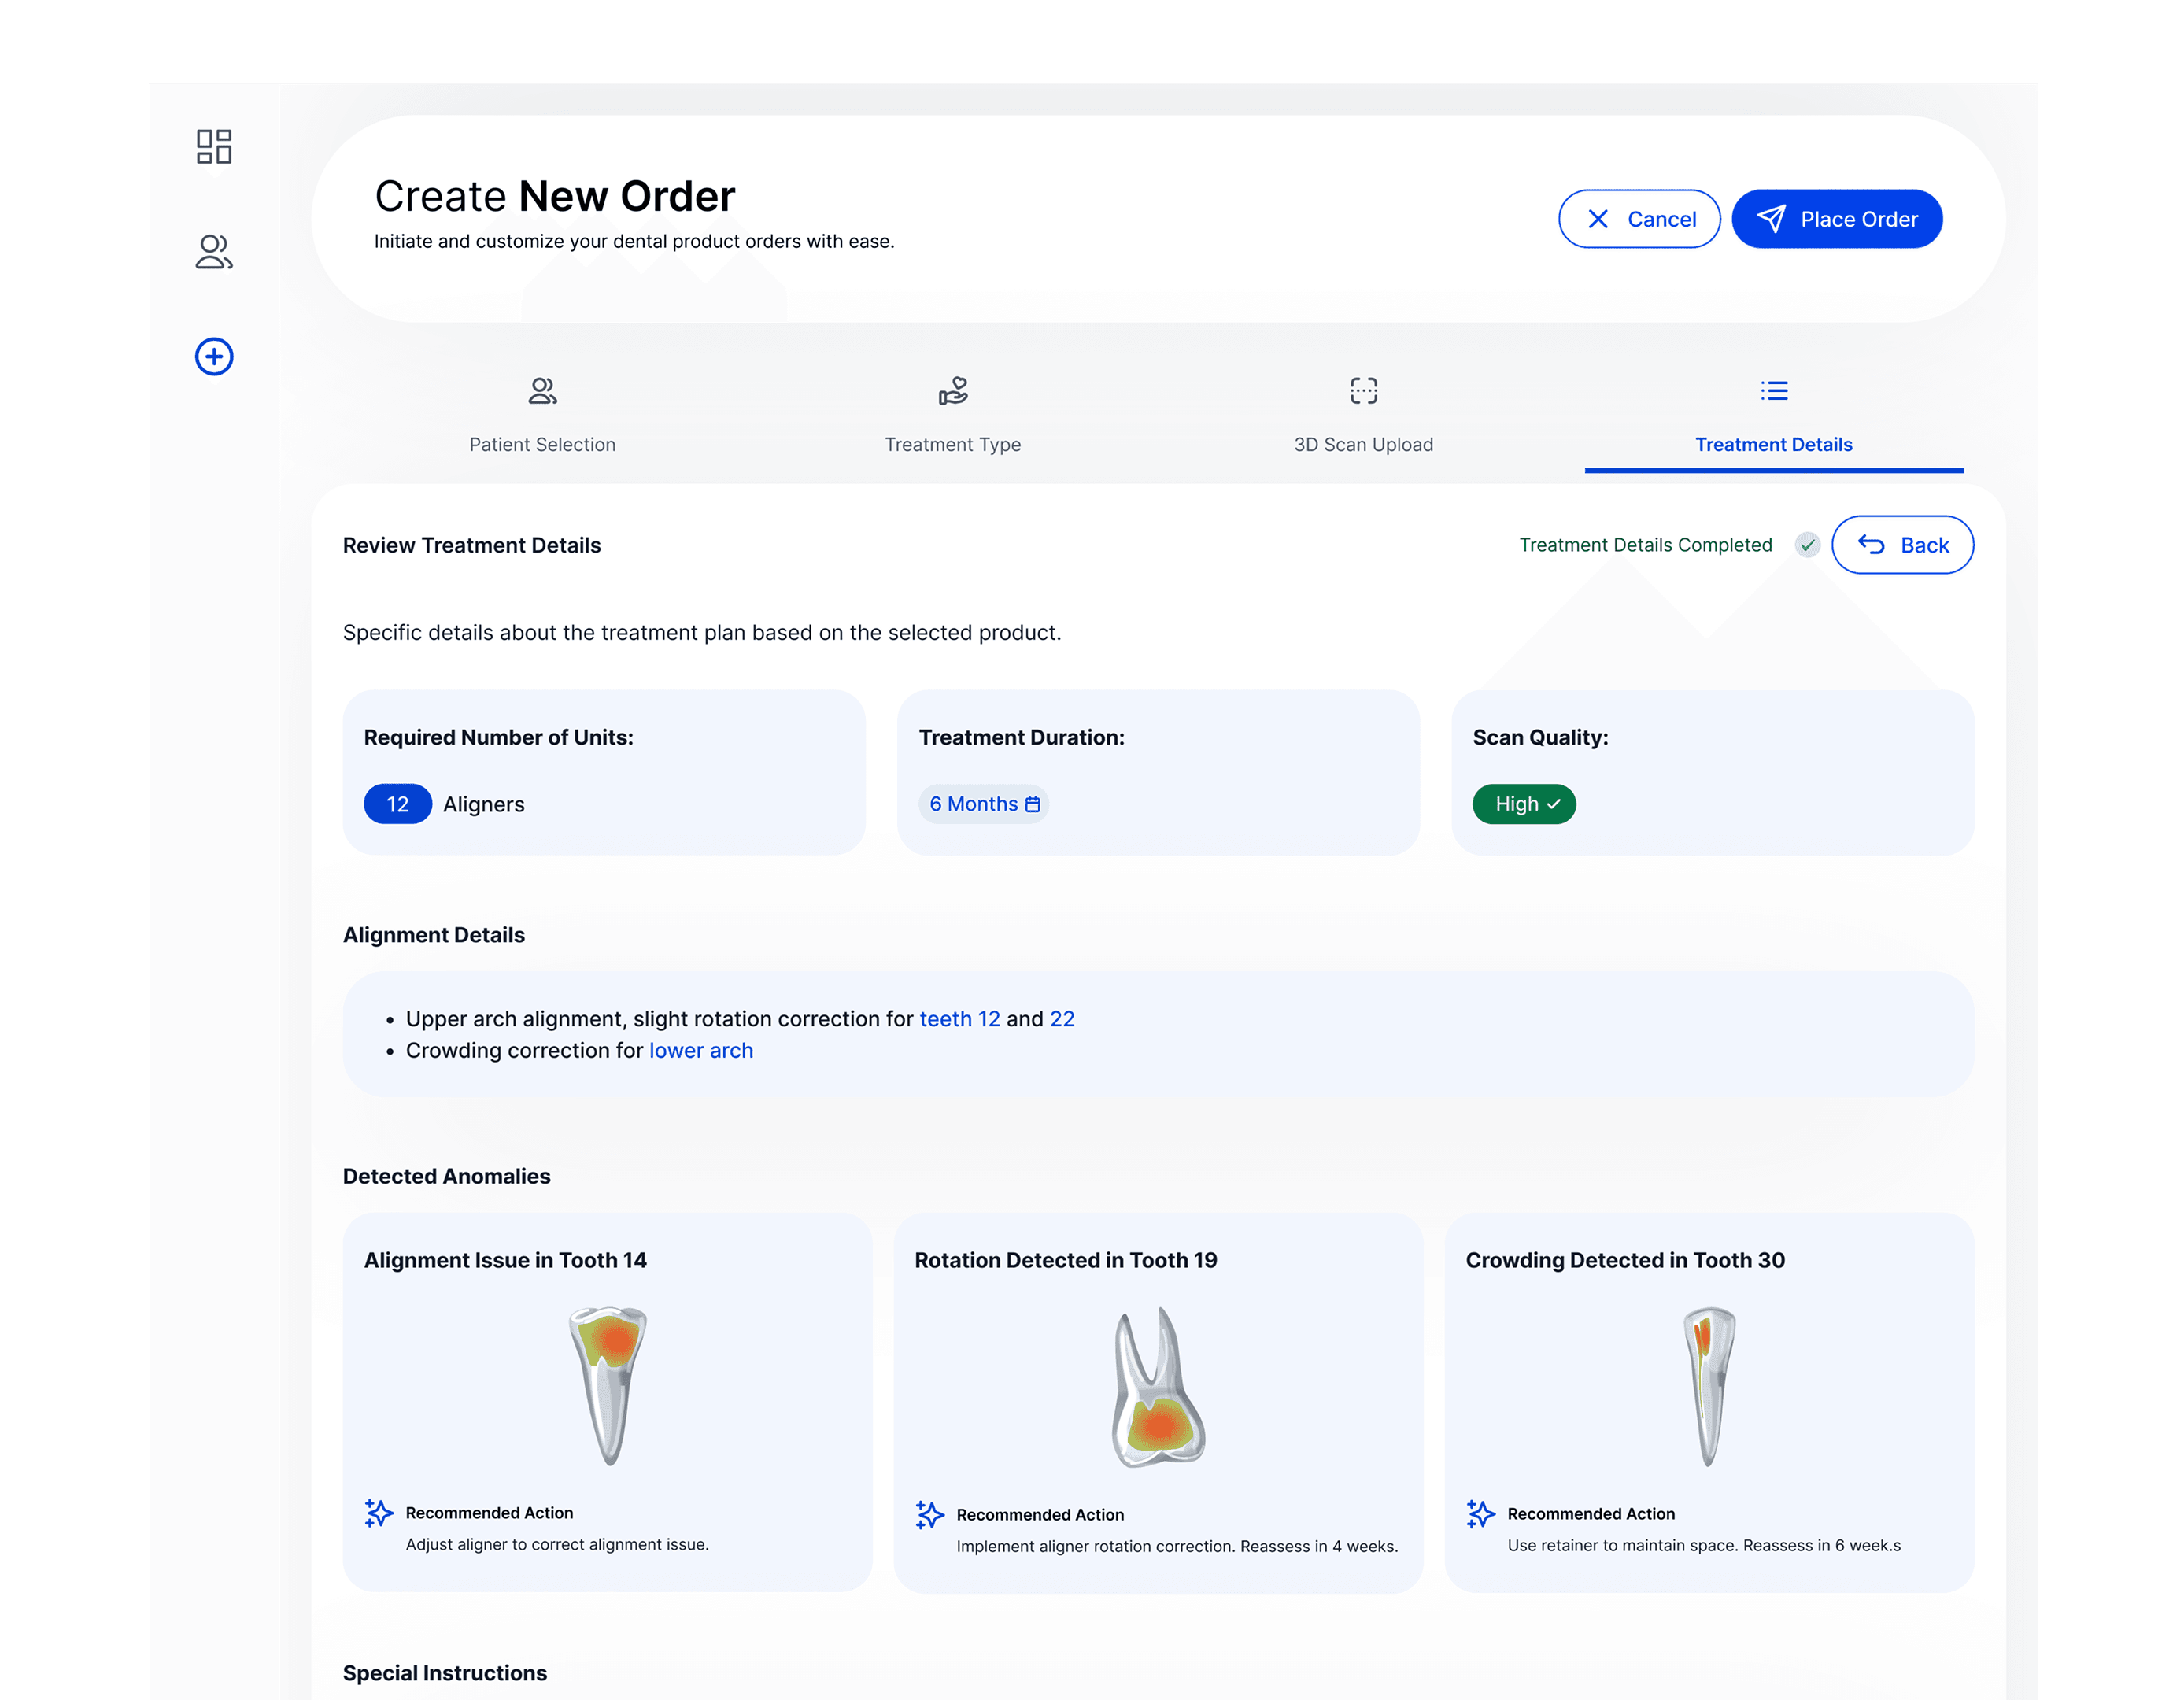2184x1700 pixels.
Task: Select the Tooth 30 crowding image
Action: tap(1709, 1386)
